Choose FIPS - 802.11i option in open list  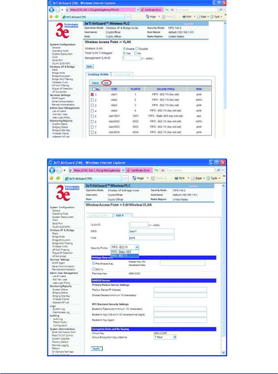125,255
